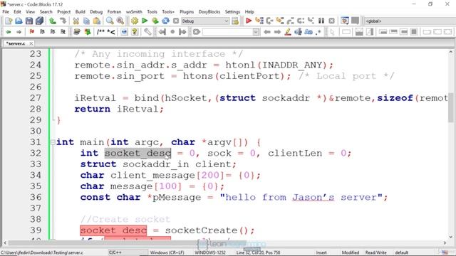Screen dimensions: 456x256
Task: Toggle Aa match case in search
Action: point(309,32)
